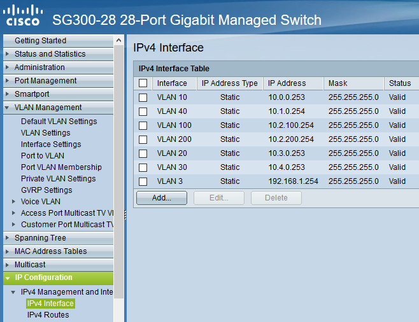This screenshot has width=419, height=322.
Task: Expand the Voice VLAN submenu arrow
Action: 13,202
